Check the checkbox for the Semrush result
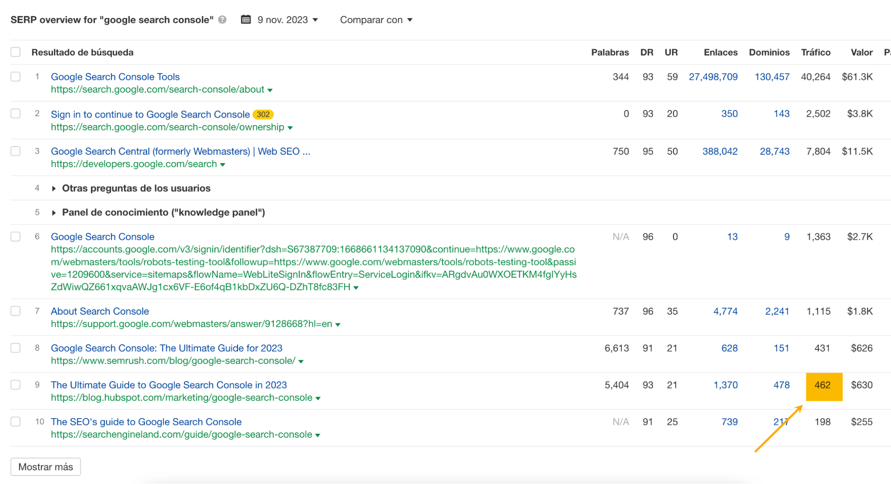The width and height of the screenshot is (891, 484). [x=15, y=348]
